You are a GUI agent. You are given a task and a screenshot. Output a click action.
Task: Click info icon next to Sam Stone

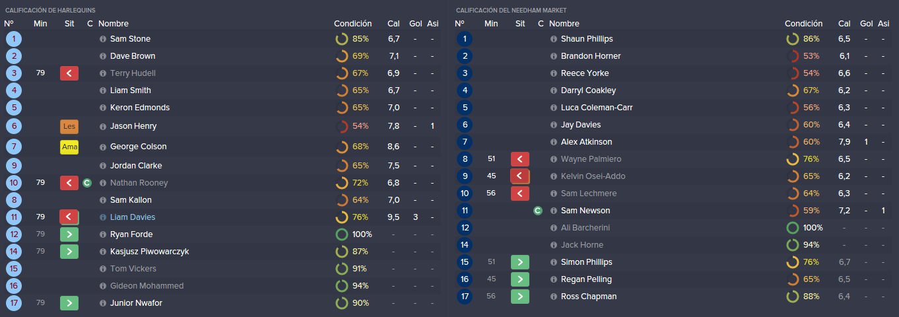pos(103,39)
